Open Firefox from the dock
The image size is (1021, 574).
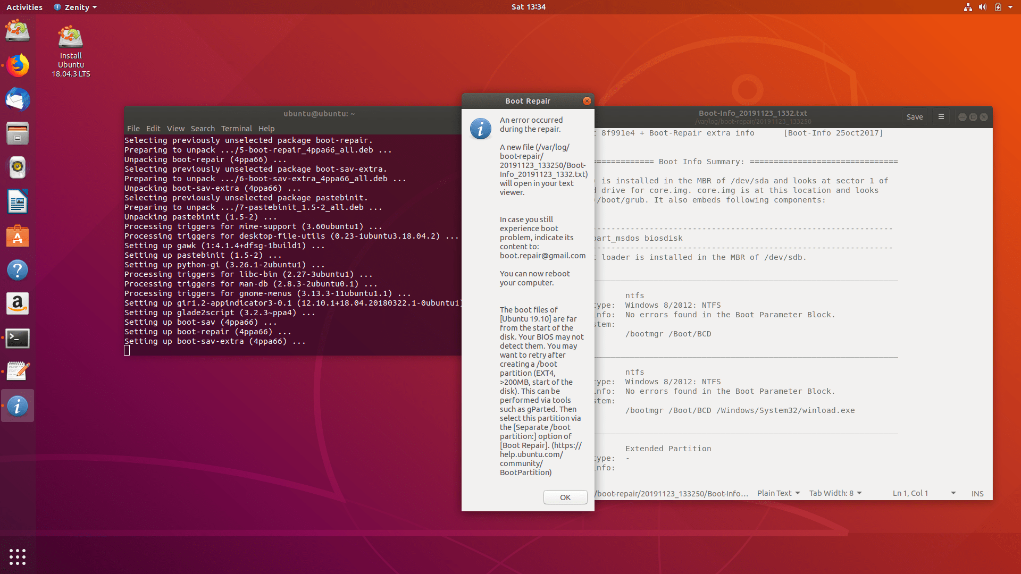tap(18, 65)
